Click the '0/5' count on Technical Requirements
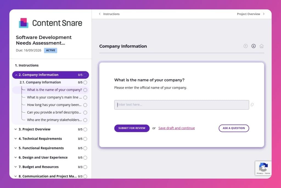281x188 pixels. 80,139
